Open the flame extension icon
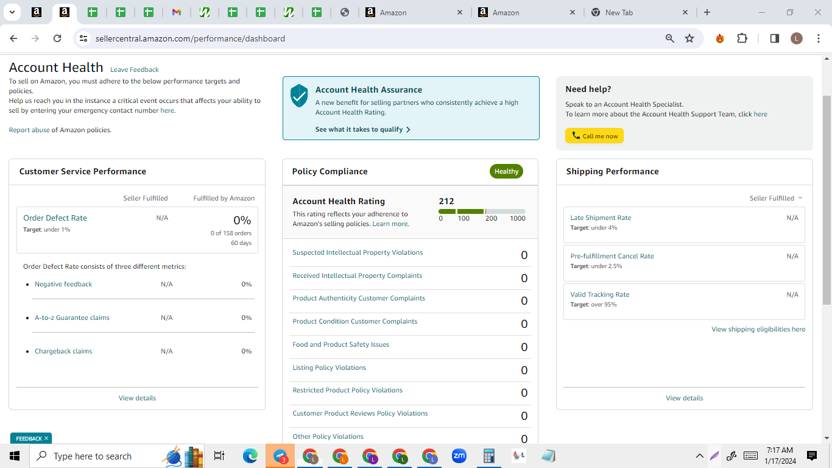 720,38
